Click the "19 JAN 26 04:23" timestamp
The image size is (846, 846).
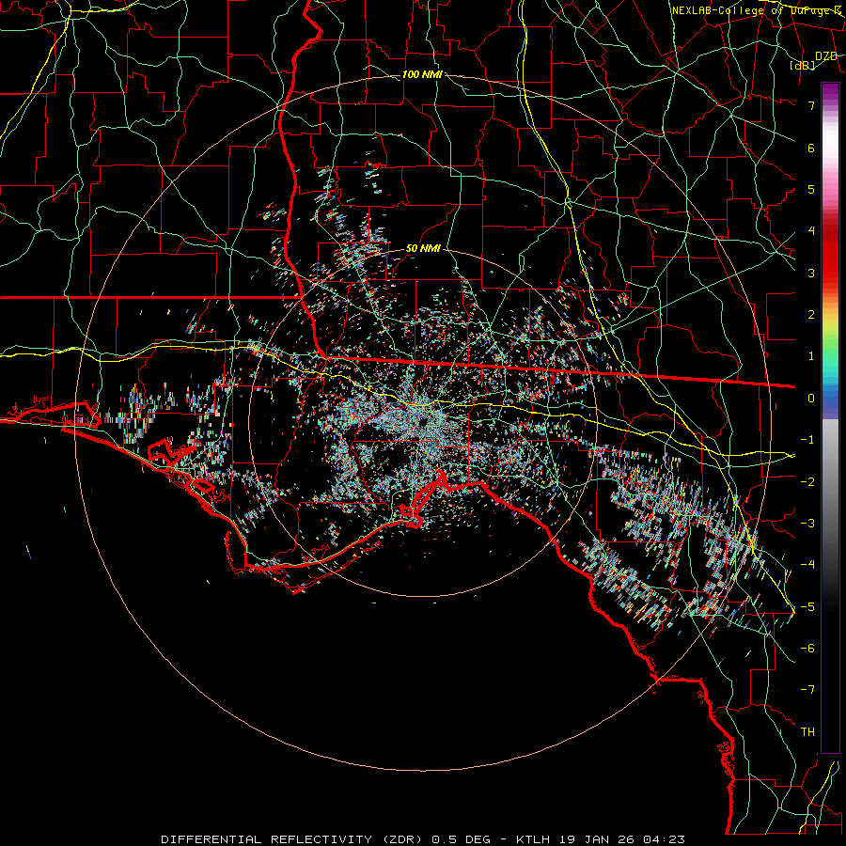[x=622, y=839]
